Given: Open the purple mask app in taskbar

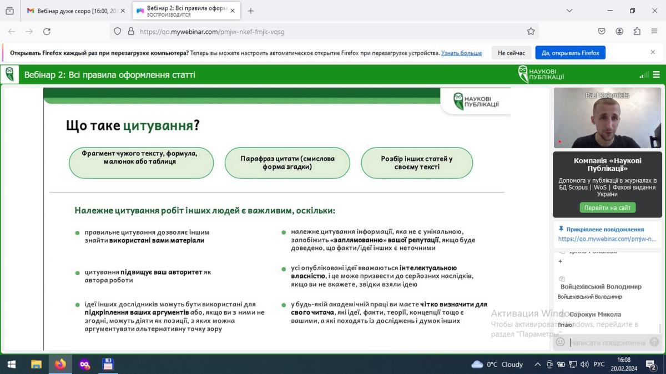Looking at the screenshot, I should coord(84,364).
